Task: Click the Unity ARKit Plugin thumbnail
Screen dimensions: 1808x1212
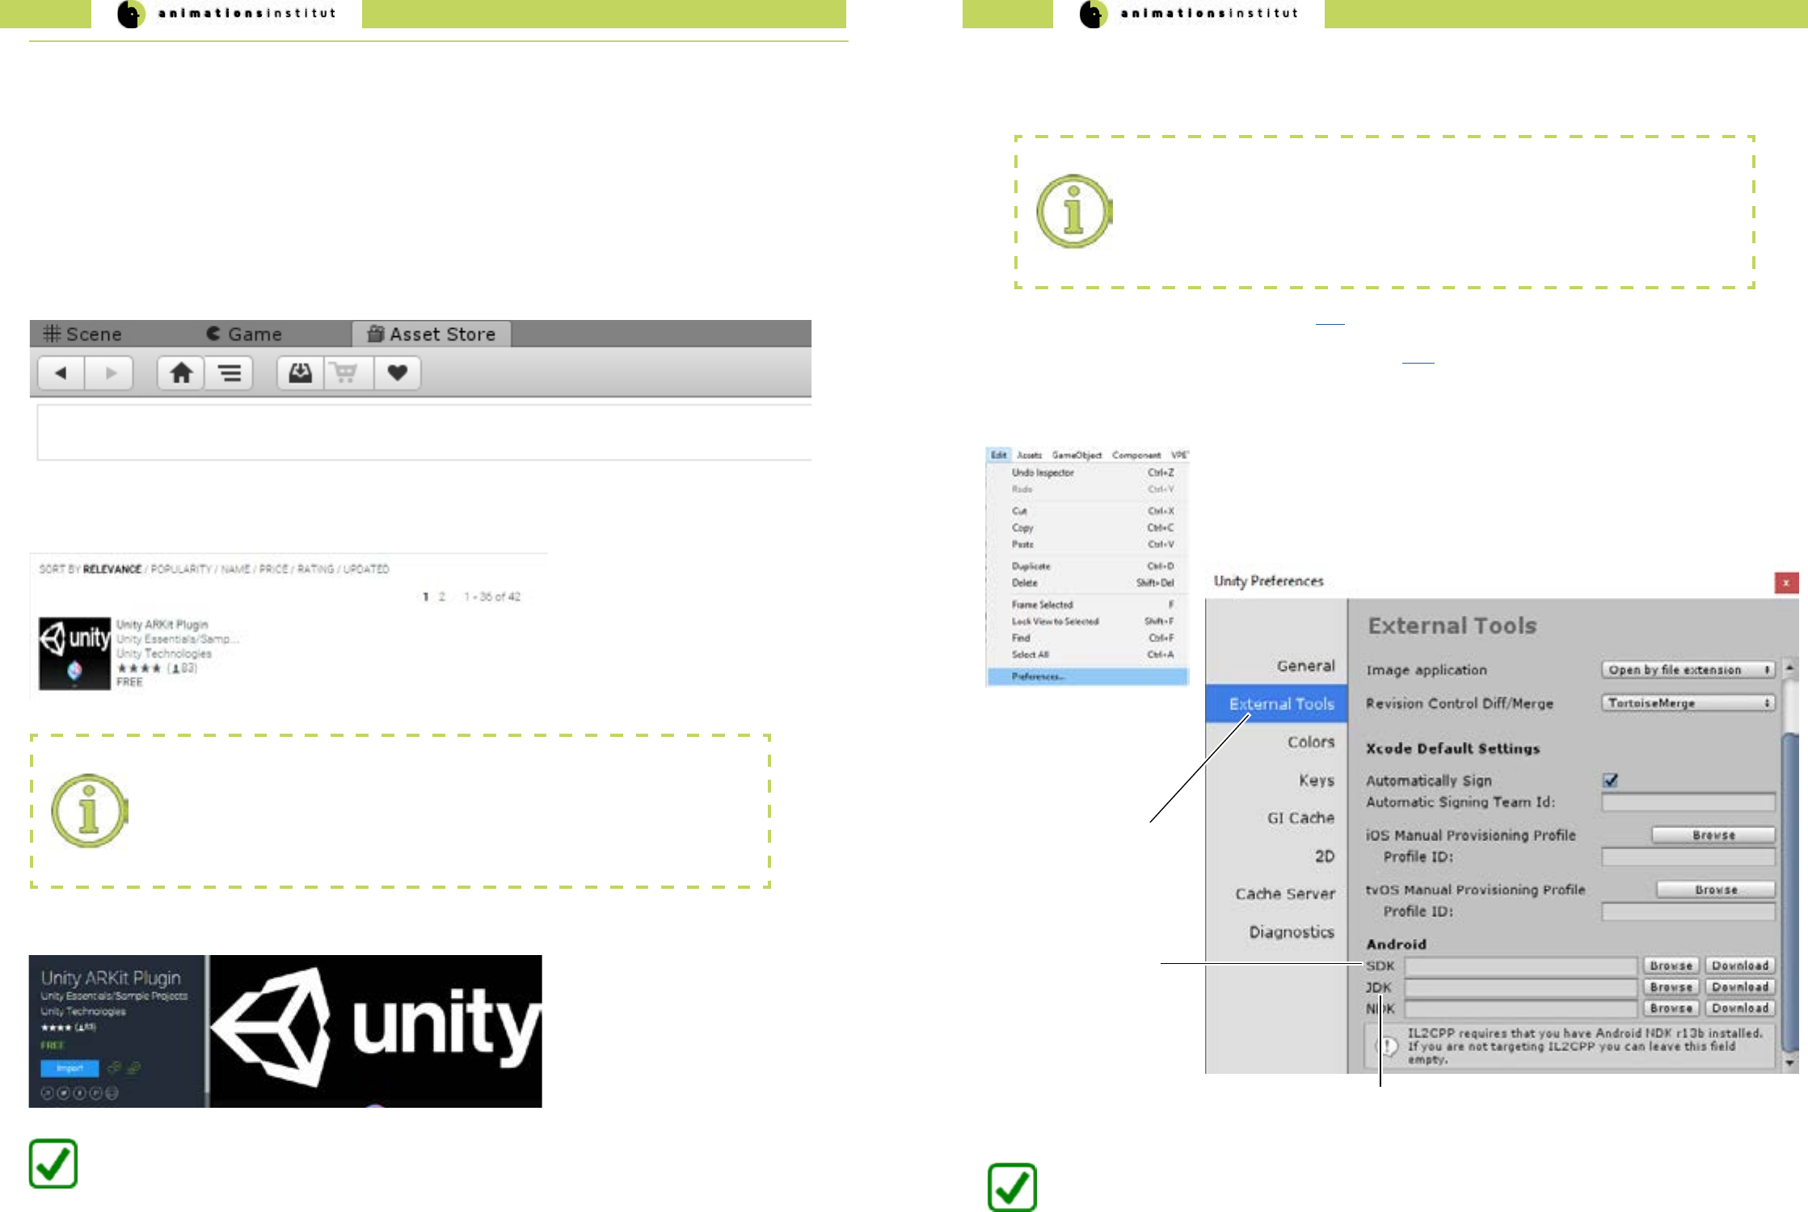Action: 74,653
